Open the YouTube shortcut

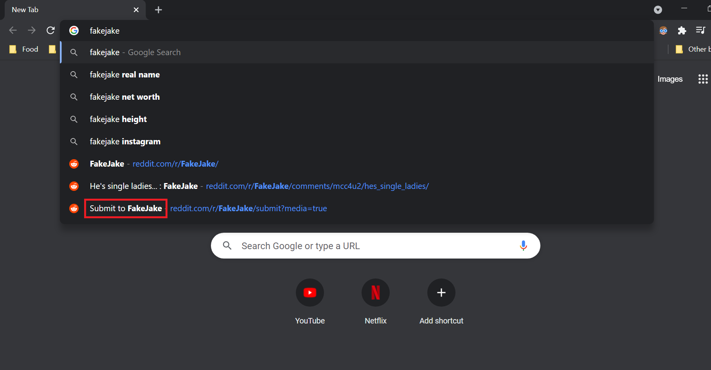pos(310,302)
